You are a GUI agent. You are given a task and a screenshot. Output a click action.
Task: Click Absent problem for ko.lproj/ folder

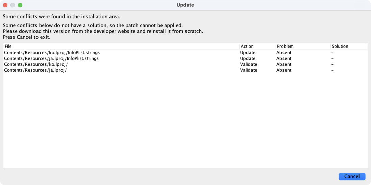284,64
